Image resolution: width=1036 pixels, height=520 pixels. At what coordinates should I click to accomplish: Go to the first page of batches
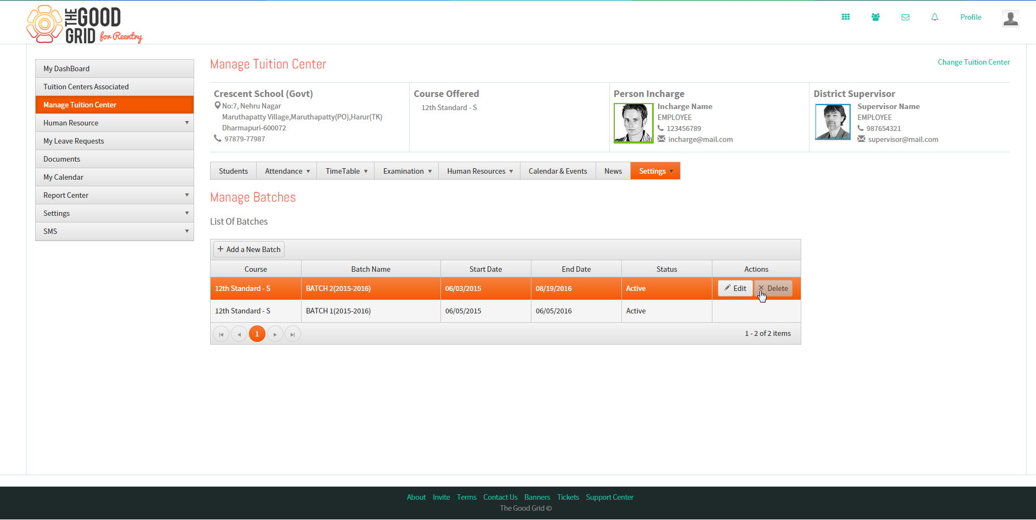[221, 334]
